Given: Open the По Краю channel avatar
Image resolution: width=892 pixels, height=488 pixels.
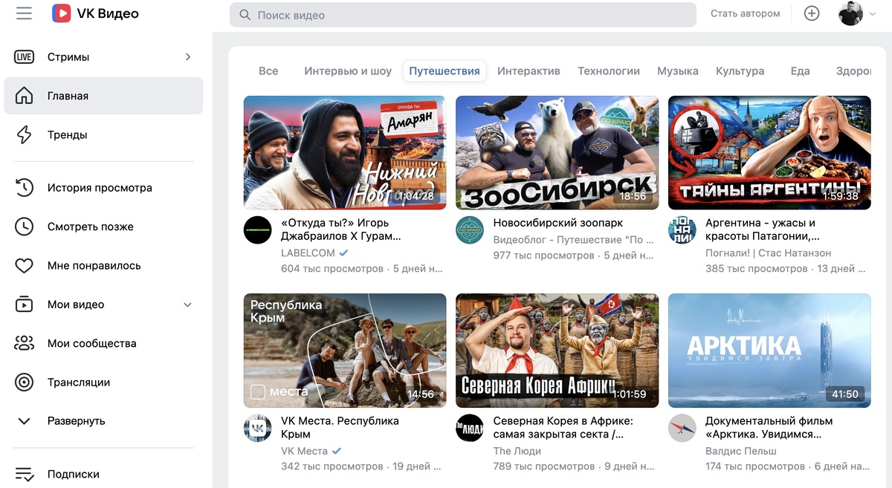Looking at the screenshot, I should pos(470,230).
